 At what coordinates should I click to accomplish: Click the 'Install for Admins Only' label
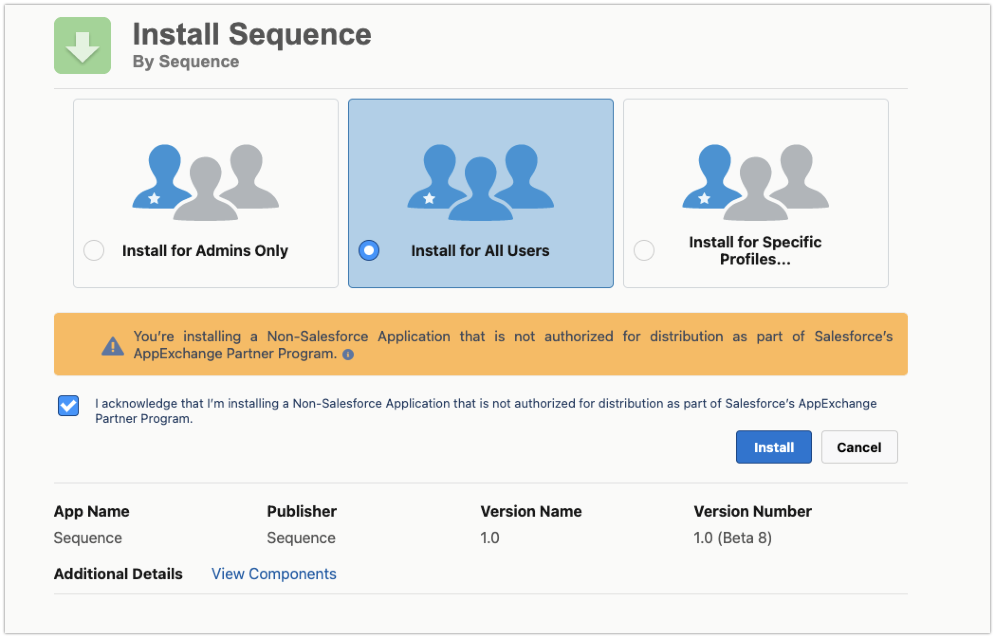205,250
